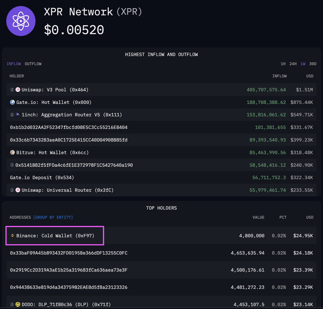Click the VALUE column header in Top Holders
Viewport: 323px width, 309px height.
pos(258,217)
